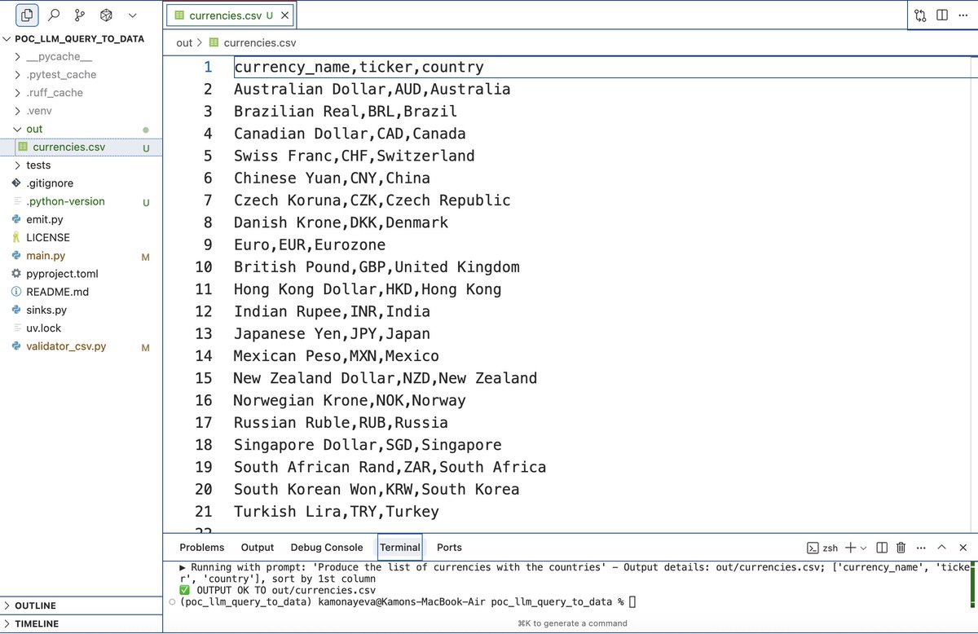Collapse the out folder

click(34, 129)
